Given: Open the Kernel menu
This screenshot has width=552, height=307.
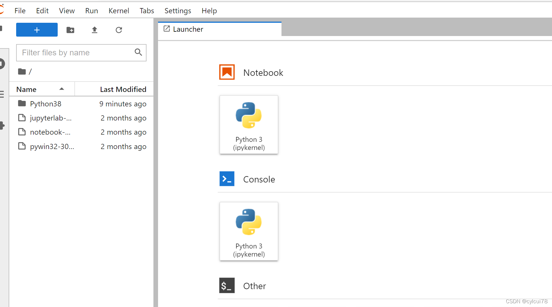Looking at the screenshot, I should point(119,11).
